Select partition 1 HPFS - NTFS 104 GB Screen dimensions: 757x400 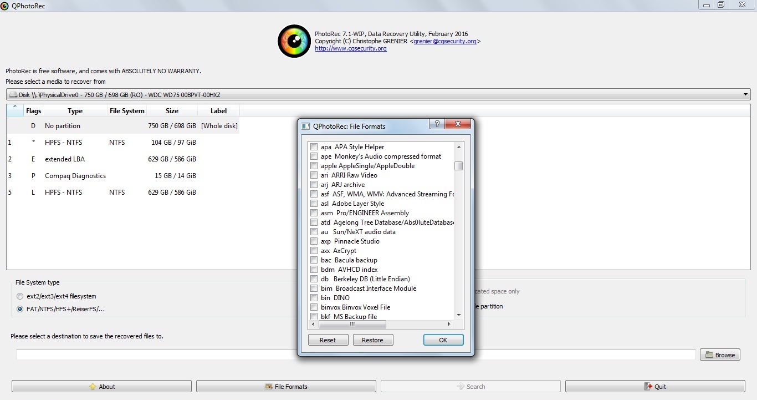123,143
